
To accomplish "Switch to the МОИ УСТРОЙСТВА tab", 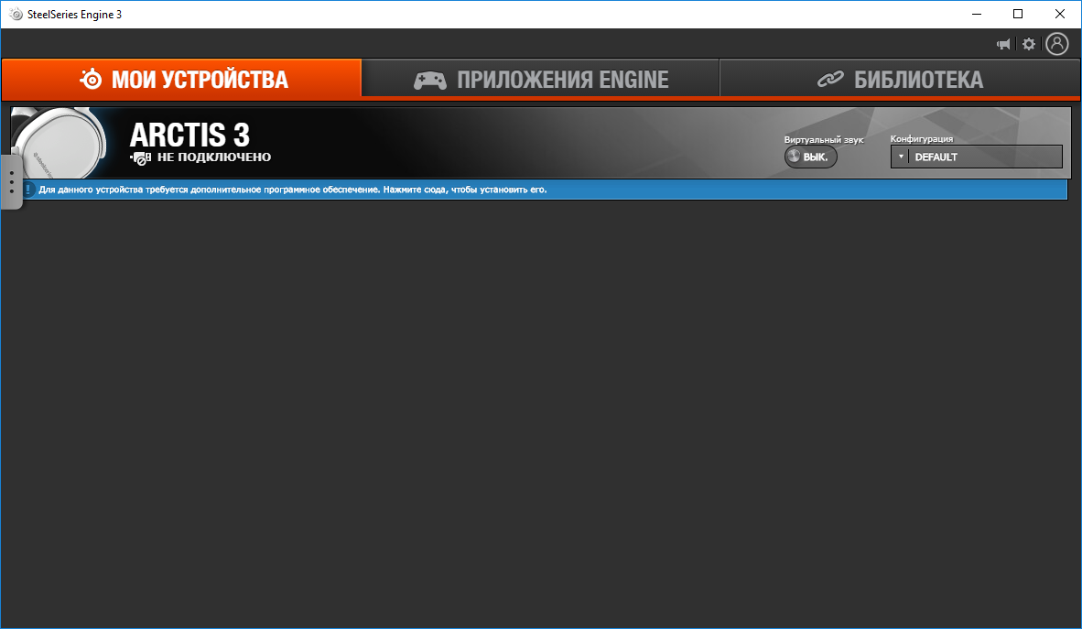I will (181, 80).
